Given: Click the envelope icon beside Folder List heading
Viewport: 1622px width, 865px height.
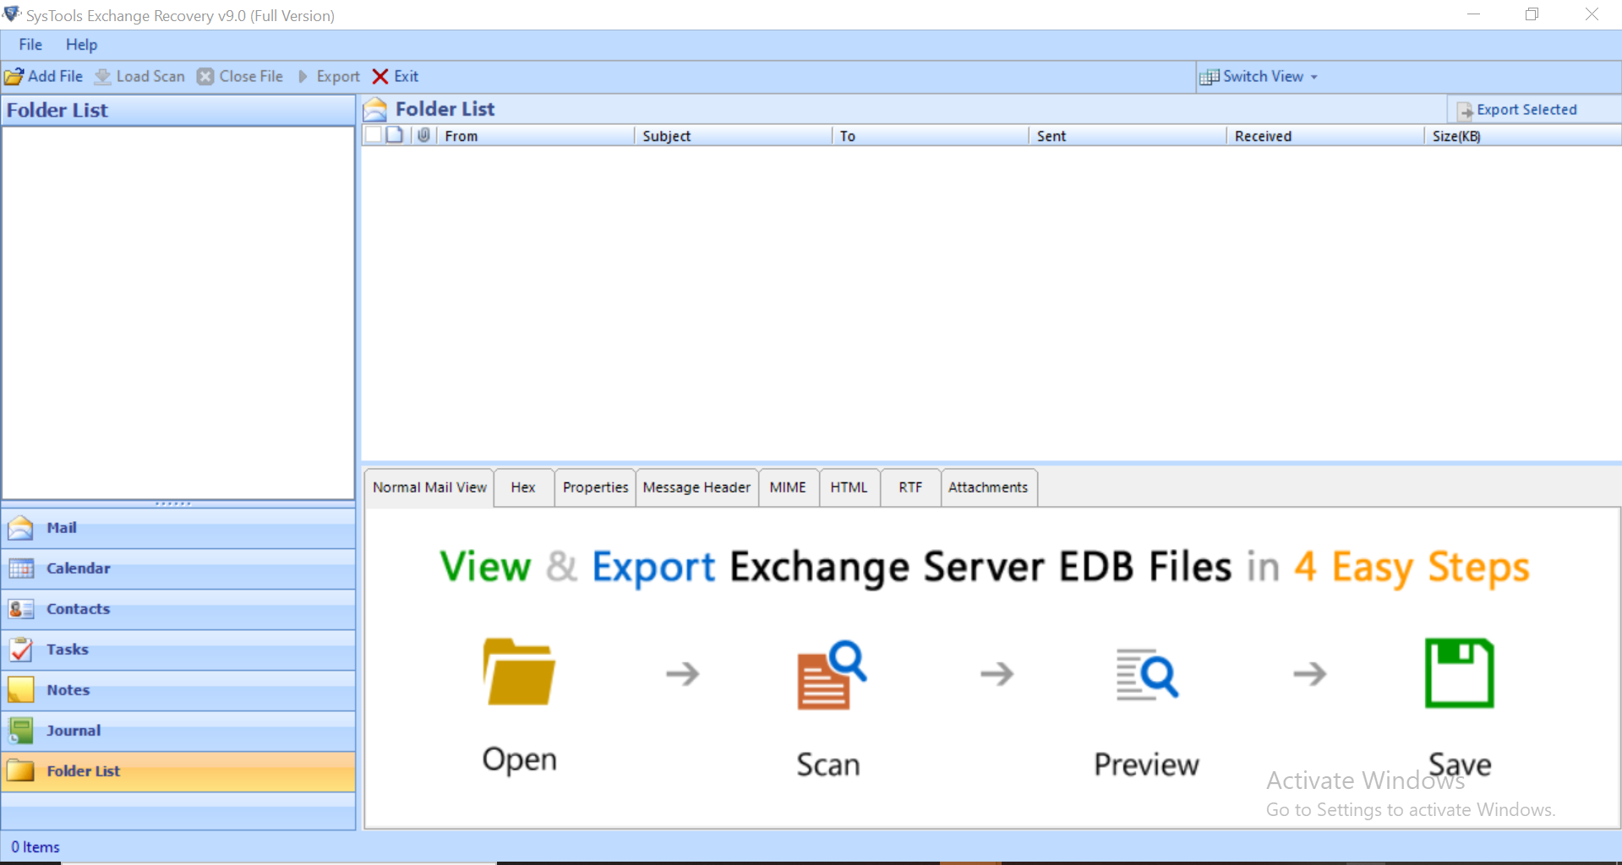Looking at the screenshot, I should [x=375, y=110].
